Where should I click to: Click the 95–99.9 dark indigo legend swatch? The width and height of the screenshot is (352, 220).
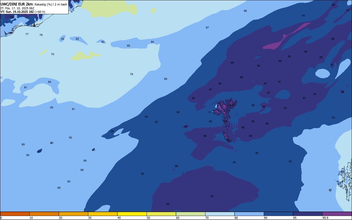[x=308, y=214]
